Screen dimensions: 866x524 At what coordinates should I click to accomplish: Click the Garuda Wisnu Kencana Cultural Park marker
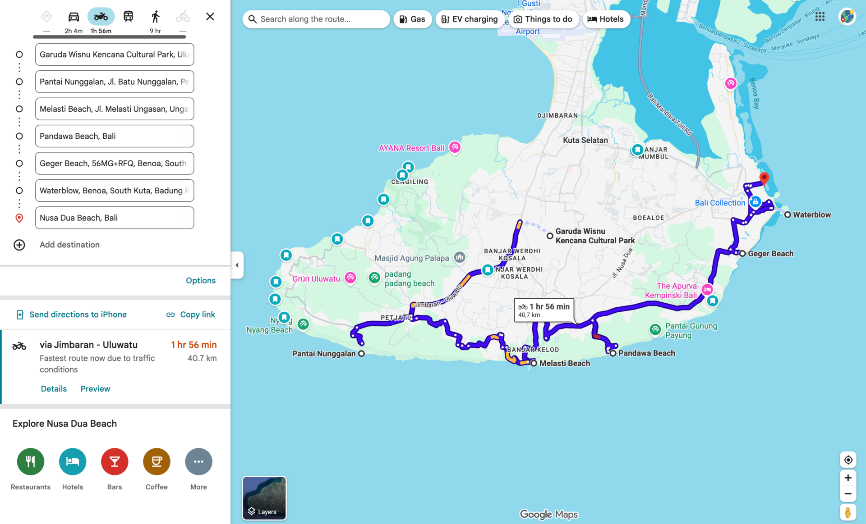(x=550, y=236)
